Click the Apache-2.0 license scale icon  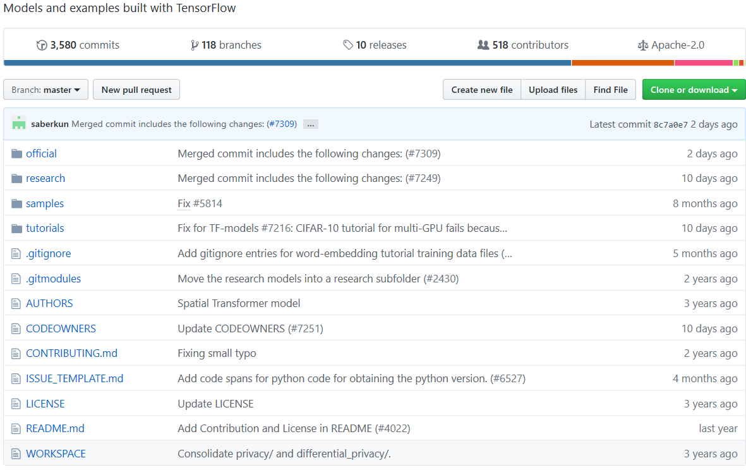[x=643, y=45]
